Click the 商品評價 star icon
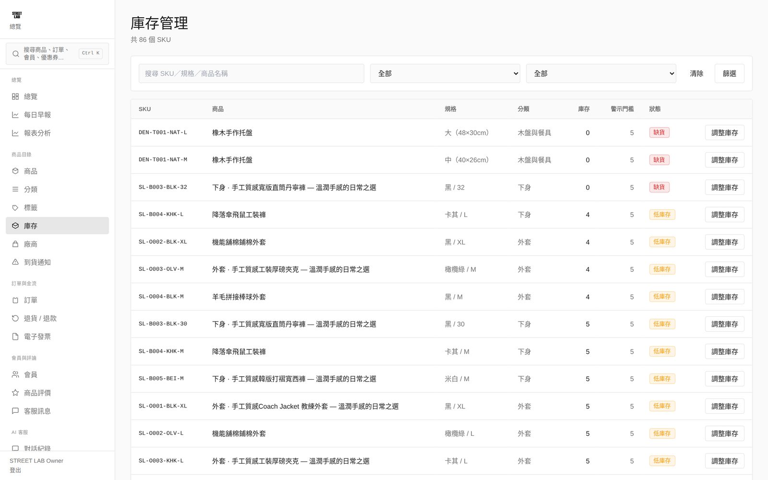The height and width of the screenshot is (480, 768). click(15, 393)
